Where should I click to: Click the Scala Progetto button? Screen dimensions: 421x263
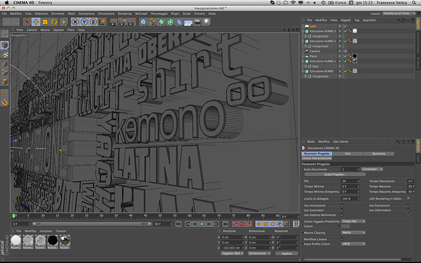pos(335,174)
